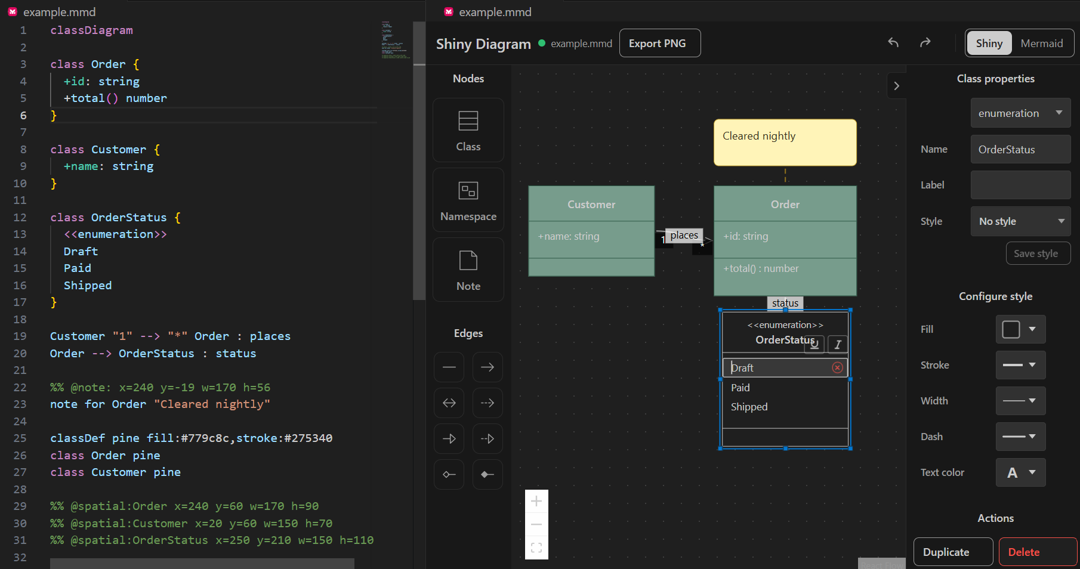Image resolution: width=1080 pixels, height=569 pixels.
Task: Edit the Name field containing OrderStatus
Action: 1020,149
